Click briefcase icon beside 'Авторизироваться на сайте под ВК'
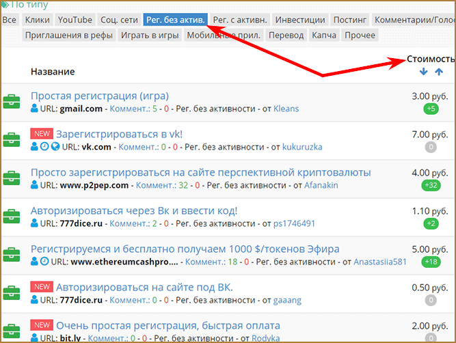This screenshot has width=456, height=343. click(12, 293)
